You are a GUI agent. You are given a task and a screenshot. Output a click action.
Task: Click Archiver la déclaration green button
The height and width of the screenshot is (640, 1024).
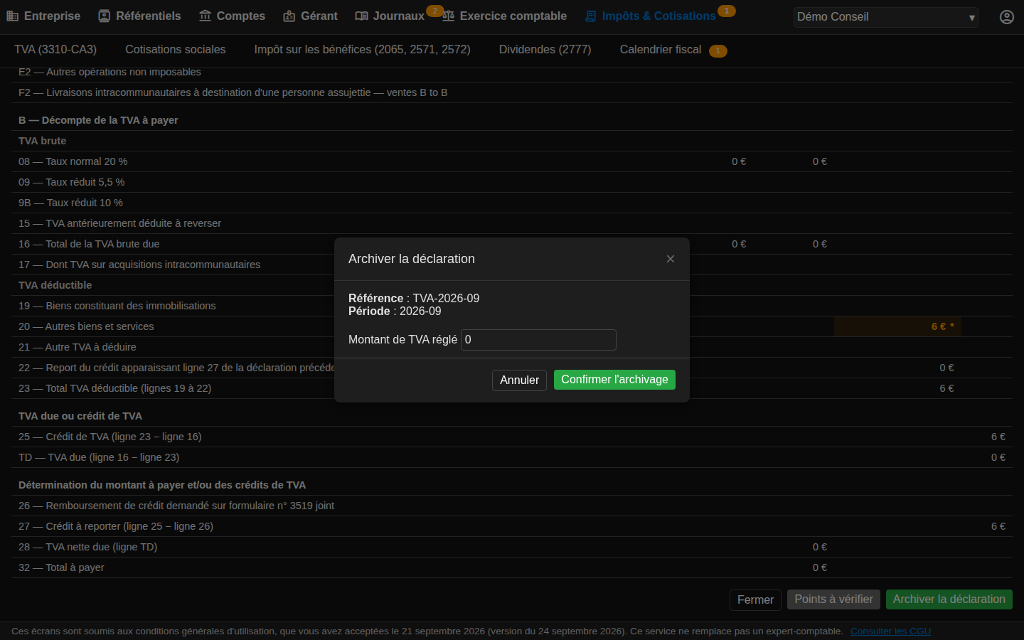(949, 599)
